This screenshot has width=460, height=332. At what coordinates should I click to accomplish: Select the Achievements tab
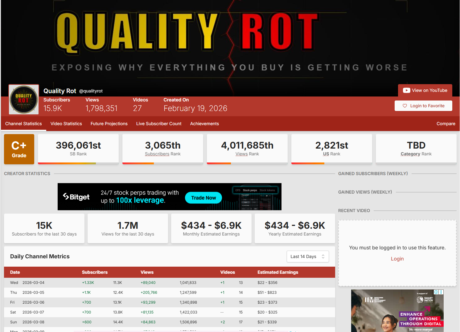coord(204,124)
